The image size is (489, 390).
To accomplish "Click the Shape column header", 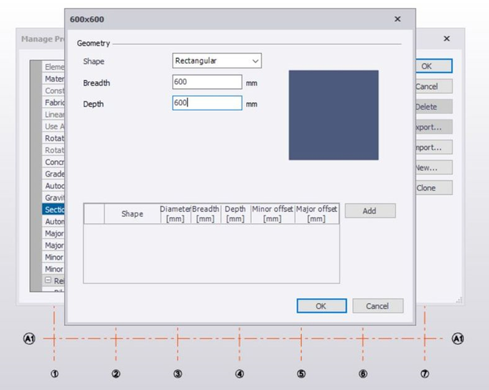I will coord(133,214).
